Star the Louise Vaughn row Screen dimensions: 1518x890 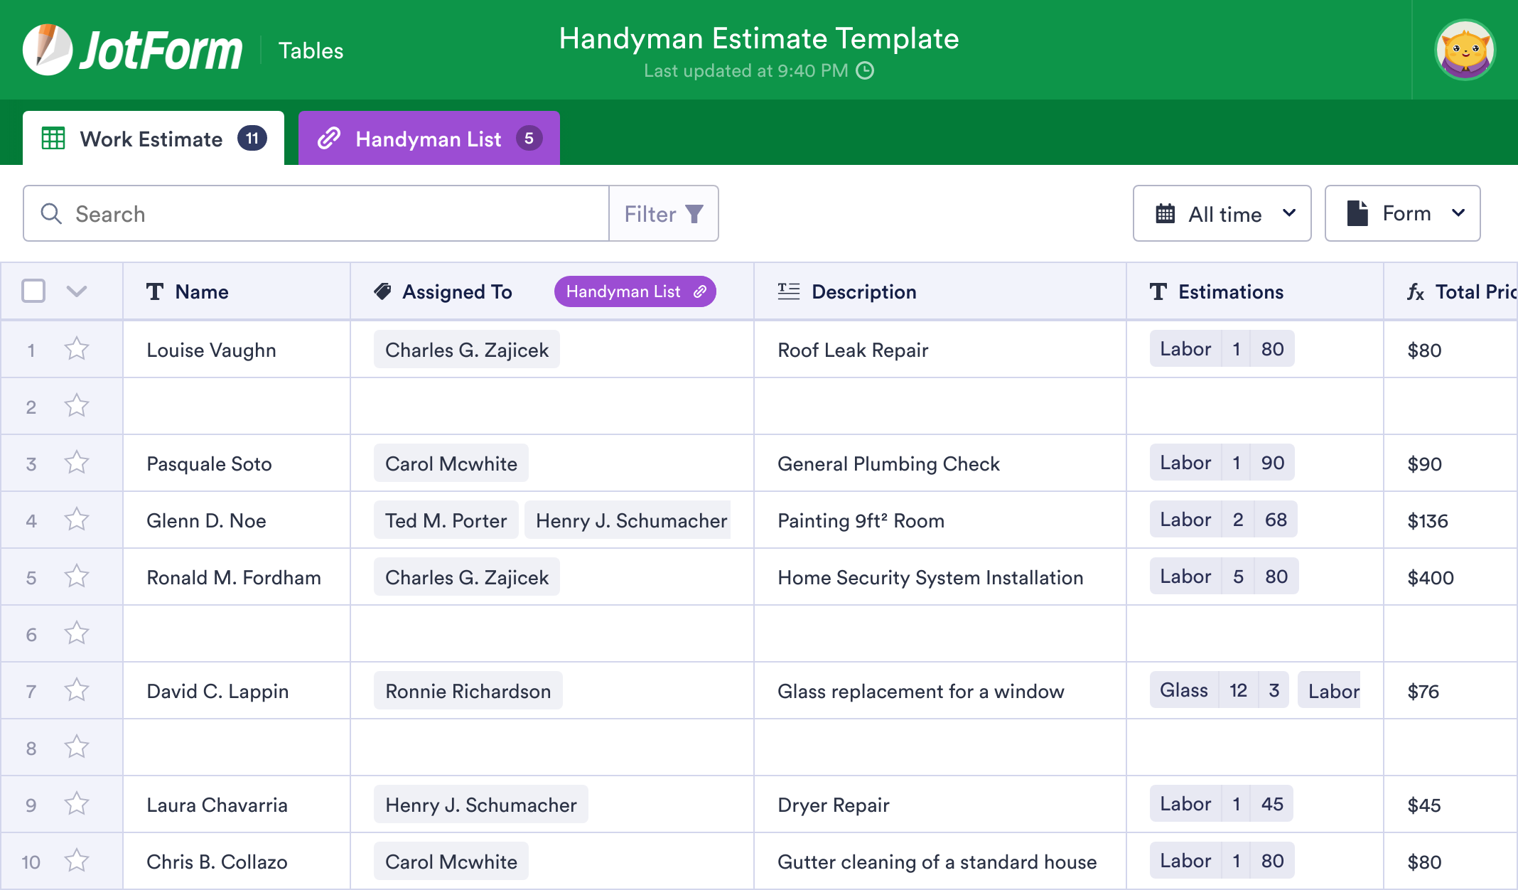point(77,349)
